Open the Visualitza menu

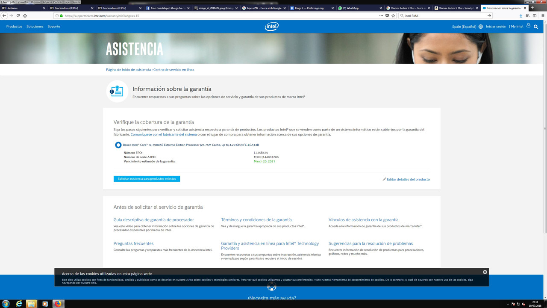(x=23, y=2)
